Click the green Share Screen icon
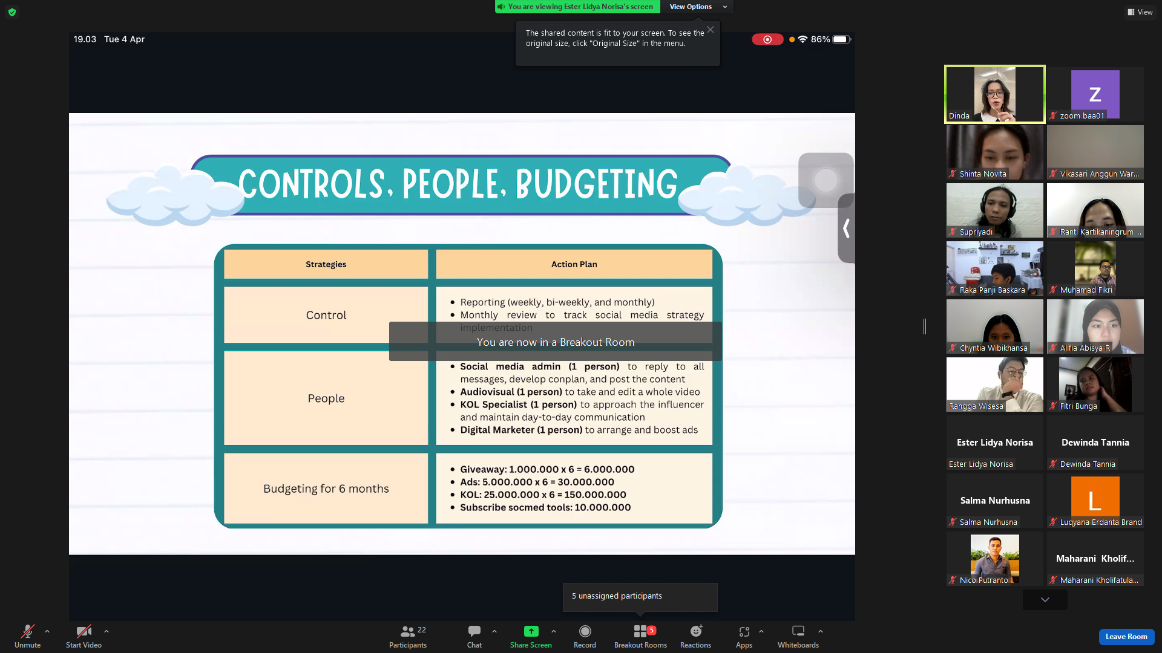This screenshot has height=653, width=1162. tap(531, 631)
